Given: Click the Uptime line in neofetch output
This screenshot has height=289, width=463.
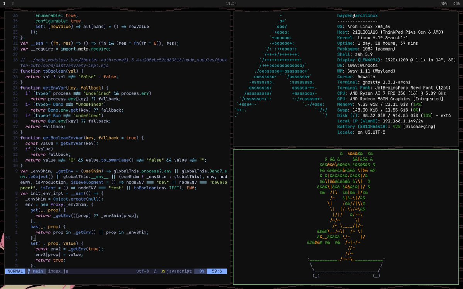Looking at the screenshot, I should point(378,43).
